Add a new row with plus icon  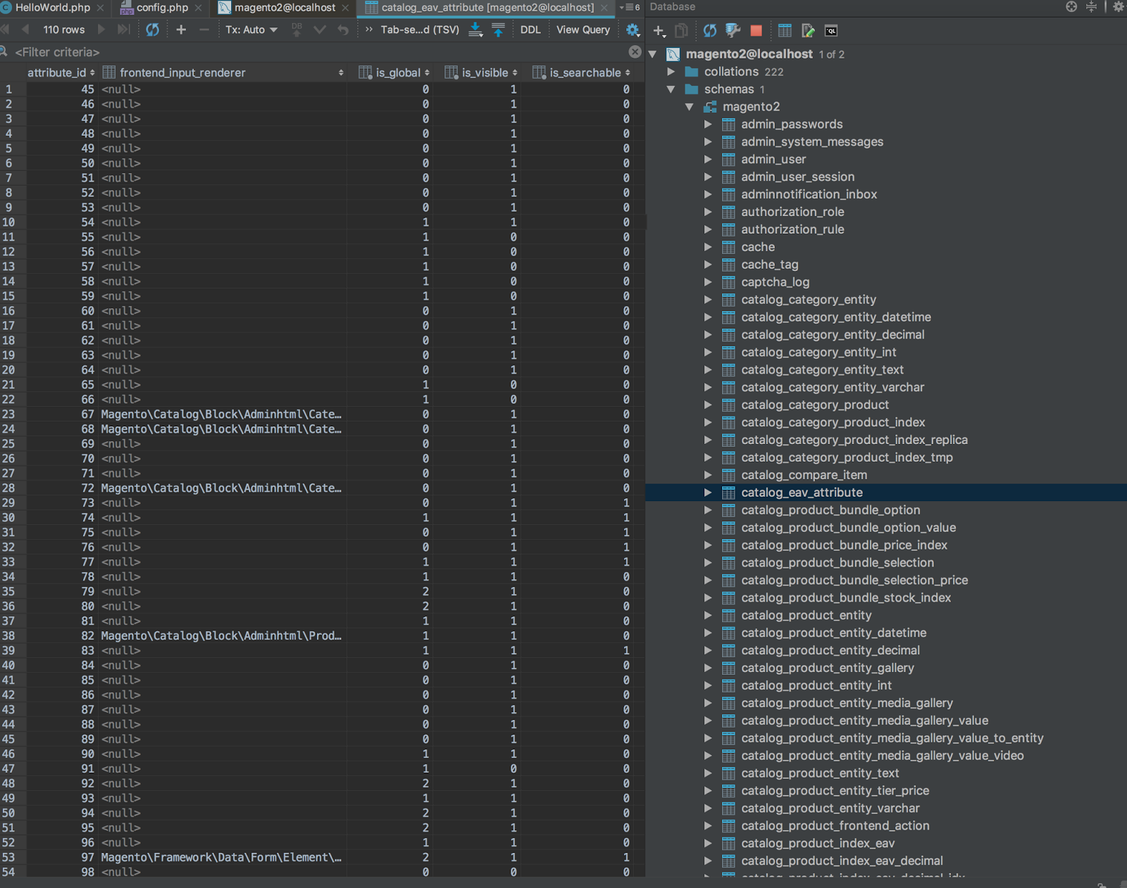point(181,30)
